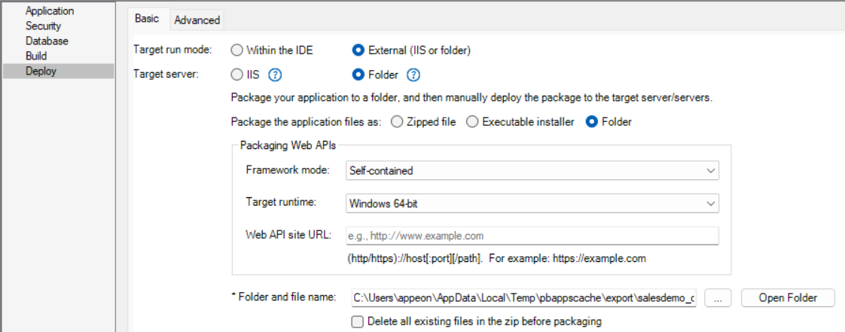Screen dimensions: 845x332
Task: Click the Open Folder button
Action: 788,297
